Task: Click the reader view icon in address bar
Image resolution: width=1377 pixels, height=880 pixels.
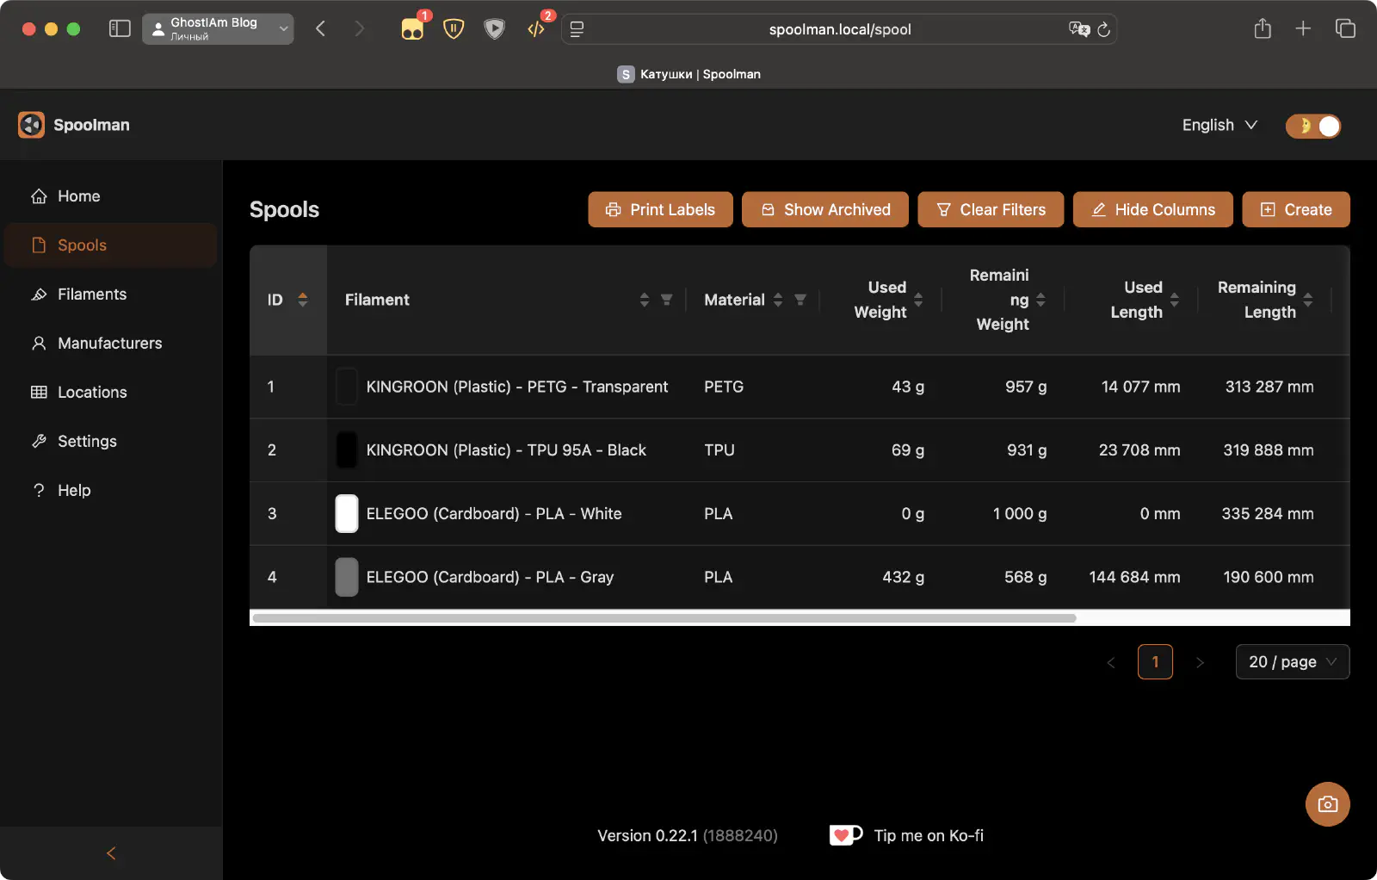Action: [x=577, y=29]
